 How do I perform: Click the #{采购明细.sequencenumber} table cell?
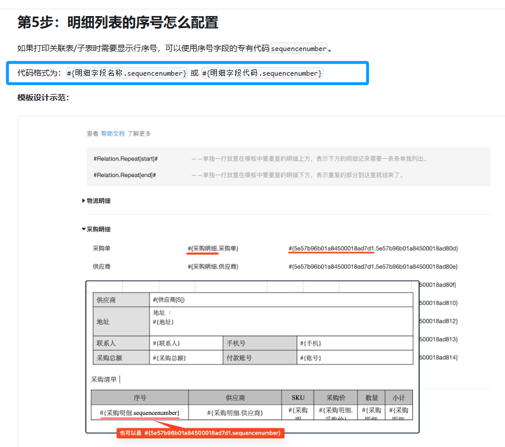pyautogui.click(x=140, y=413)
